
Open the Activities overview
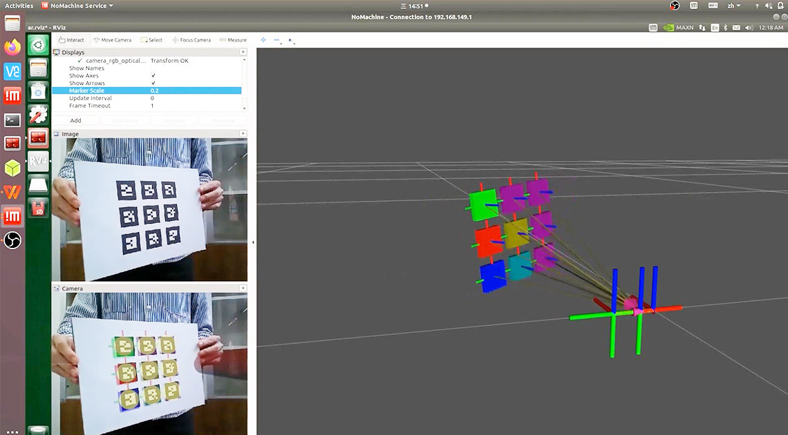(19, 6)
